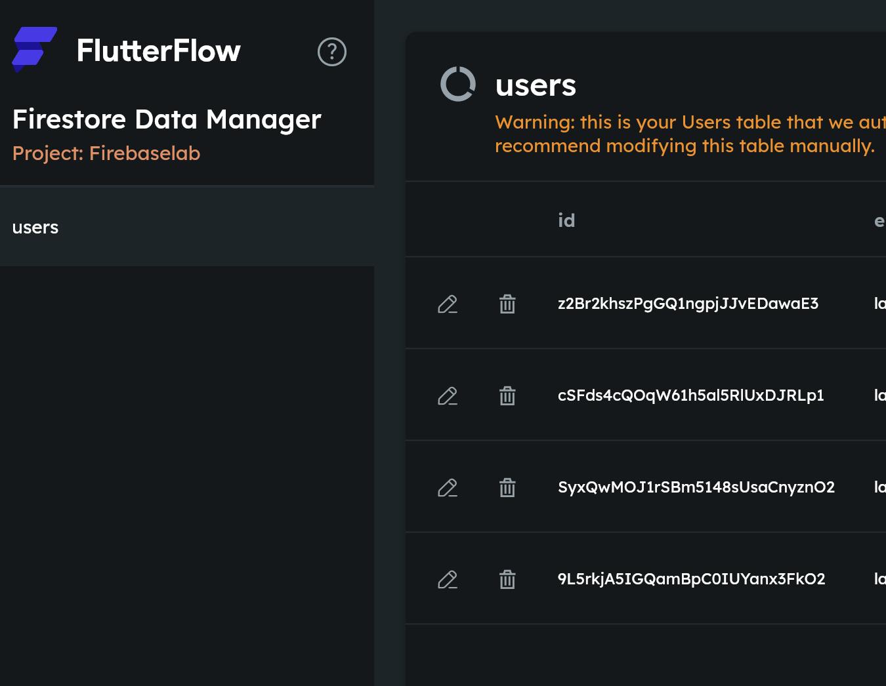886x686 pixels.
Task: Open the help question mark icon
Action: coord(331,52)
